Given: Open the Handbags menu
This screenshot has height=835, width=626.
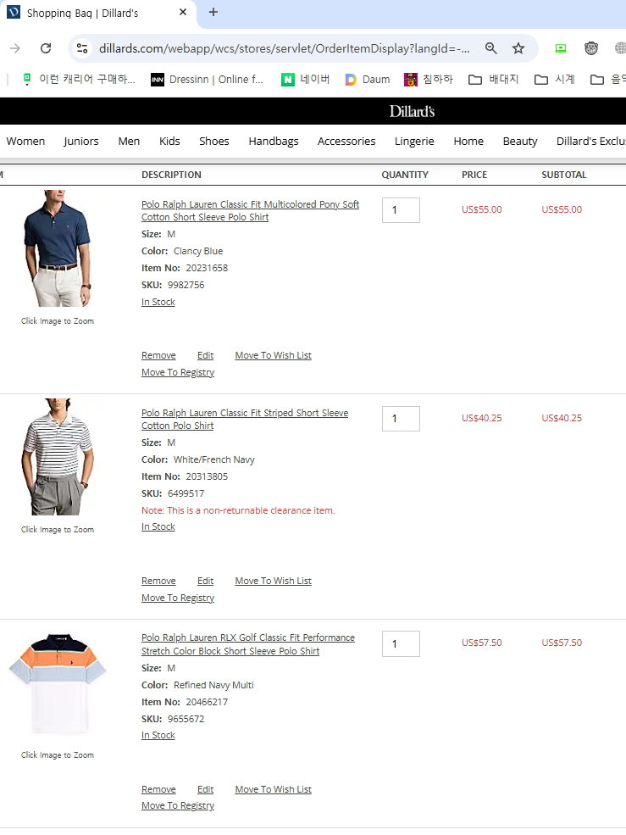Looking at the screenshot, I should pos(274,141).
